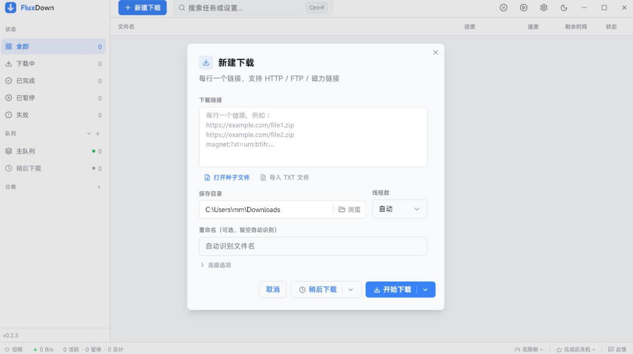Click version text v0.2.3

point(11,335)
